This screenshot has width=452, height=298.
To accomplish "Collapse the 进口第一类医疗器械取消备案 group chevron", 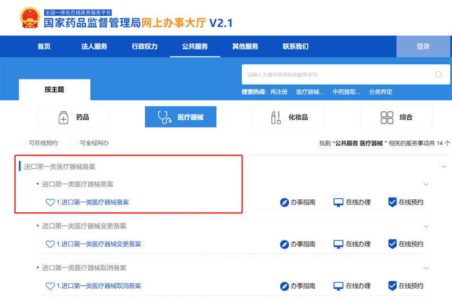I will [426, 268].
